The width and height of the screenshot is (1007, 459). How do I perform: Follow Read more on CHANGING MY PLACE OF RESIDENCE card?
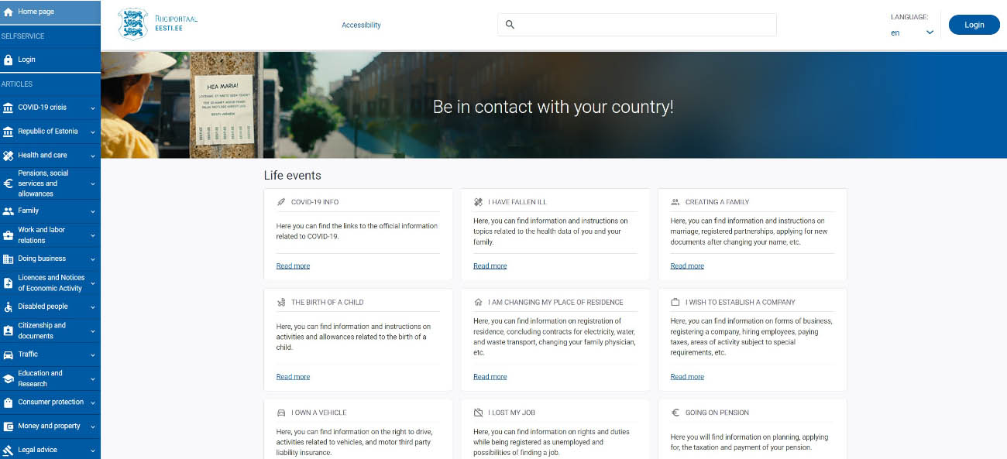490,377
